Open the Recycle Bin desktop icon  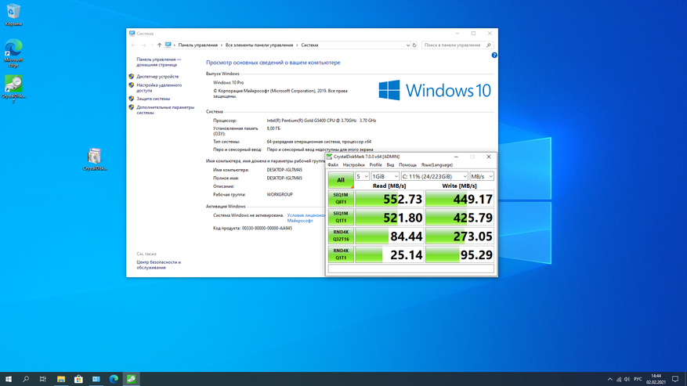pos(13,14)
